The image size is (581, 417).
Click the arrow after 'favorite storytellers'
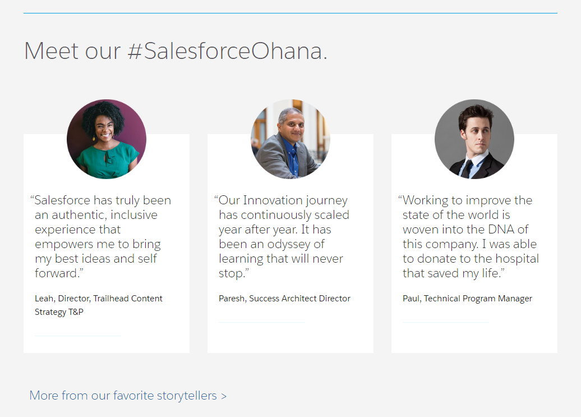[x=224, y=396]
